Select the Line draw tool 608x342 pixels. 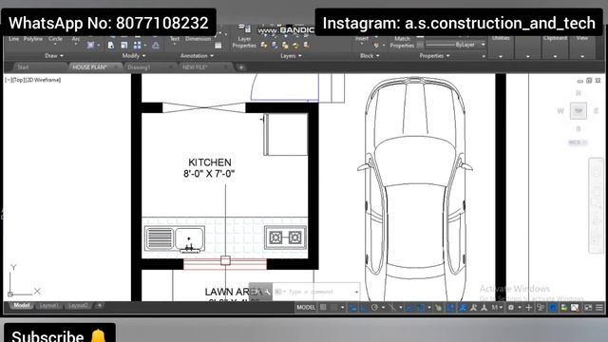(x=13, y=39)
